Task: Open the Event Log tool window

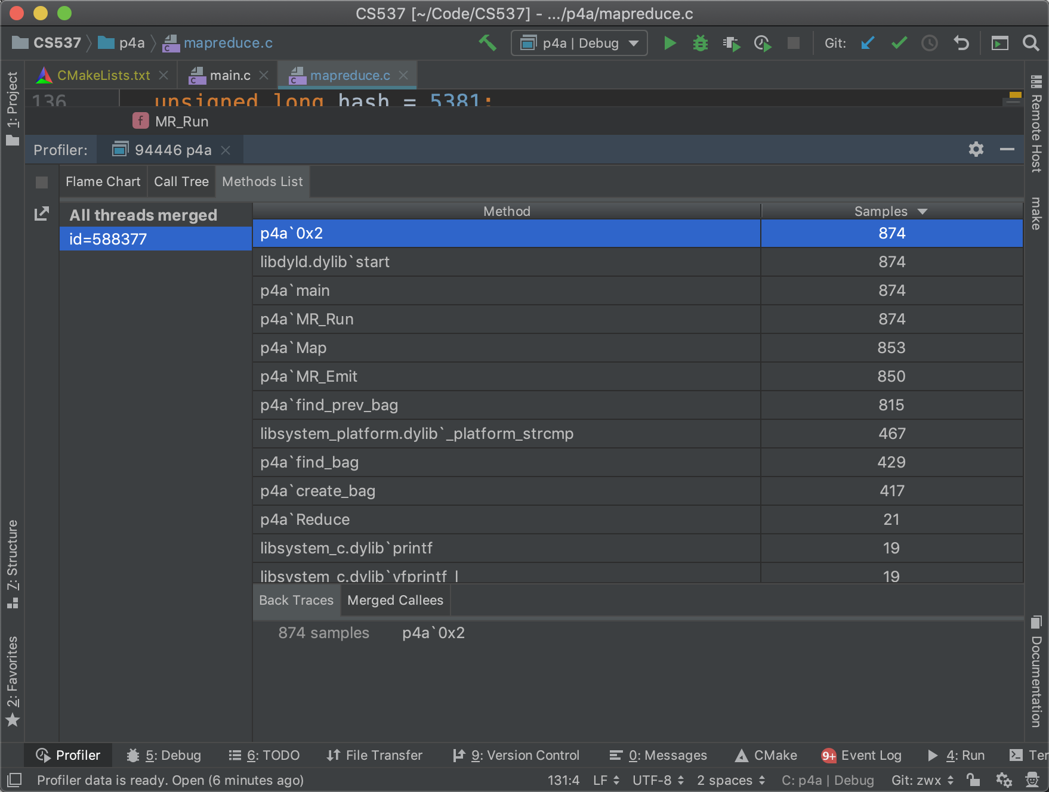Action: tap(861, 755)
